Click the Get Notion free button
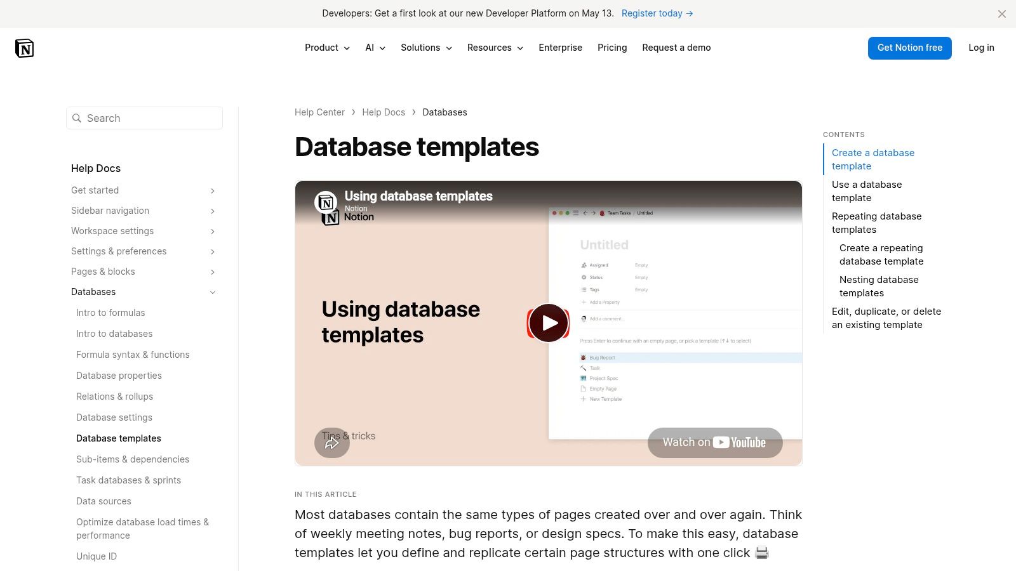This screenshot has height=571, width=1016. [909, 48]
